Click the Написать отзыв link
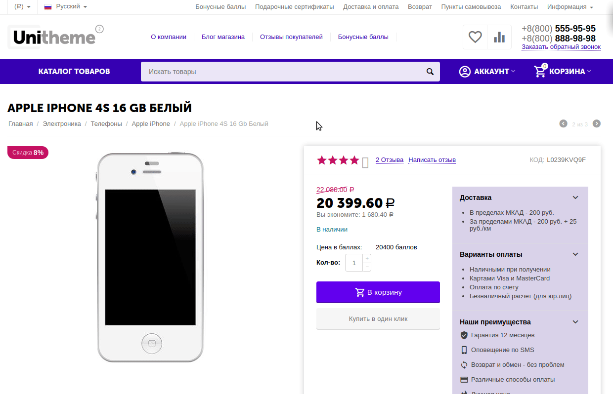Screen dimensions: 613x394 [x=432, y=160]
